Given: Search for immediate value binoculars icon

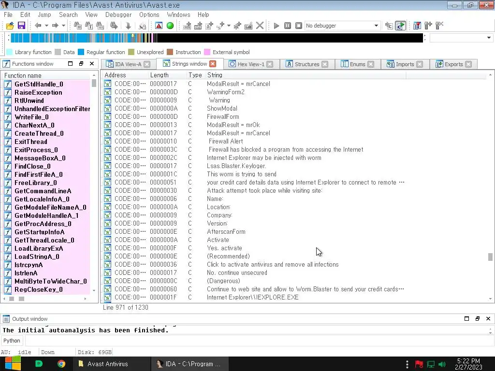Looking at the screenshot, I should (78, 26).
